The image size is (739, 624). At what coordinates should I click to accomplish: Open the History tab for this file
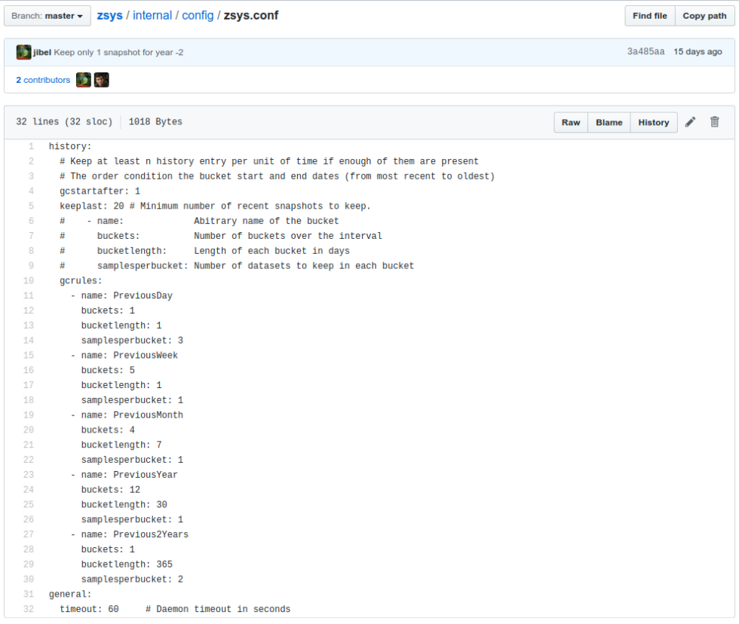tap(653, 122)
